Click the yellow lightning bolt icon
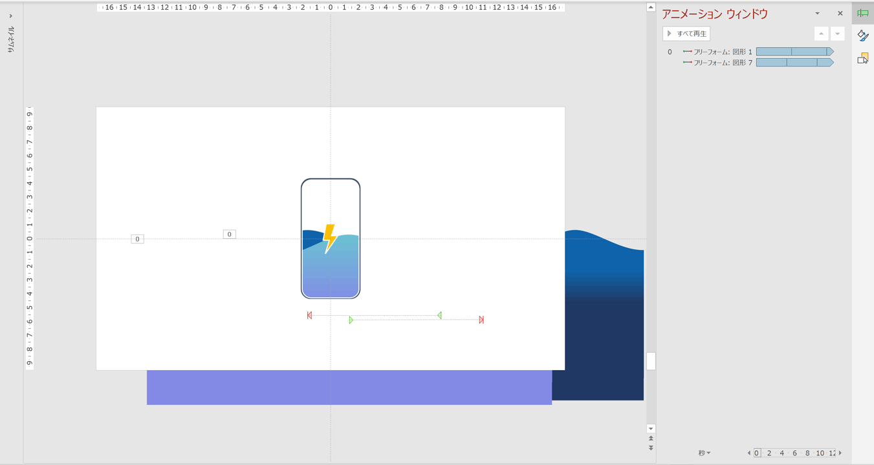Image resolution: width=874 pixels, height=465 pixels. [329, 238]
